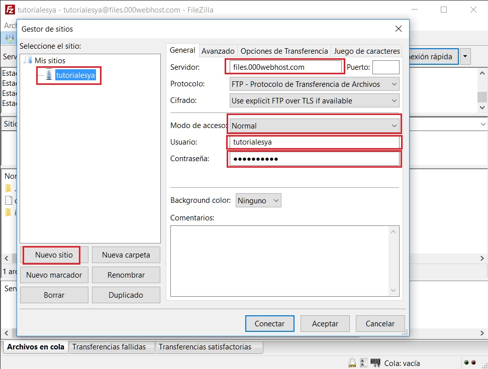
Task: Click the red activity LED in status bar
Action: click(473, 362)
